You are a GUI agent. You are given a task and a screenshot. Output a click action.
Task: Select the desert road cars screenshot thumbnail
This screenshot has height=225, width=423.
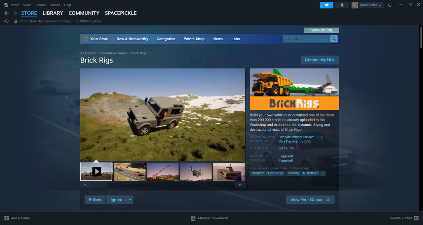tap(130, 171)
